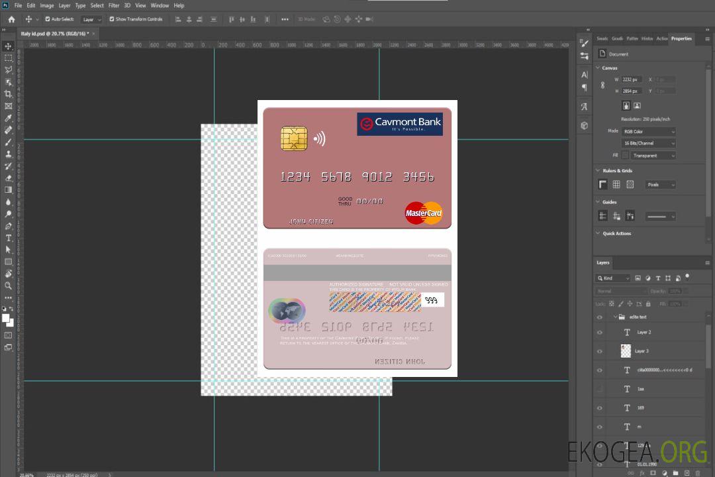Select the Eyedropper tool
715x477 pixels.
(x=8, y=118)
